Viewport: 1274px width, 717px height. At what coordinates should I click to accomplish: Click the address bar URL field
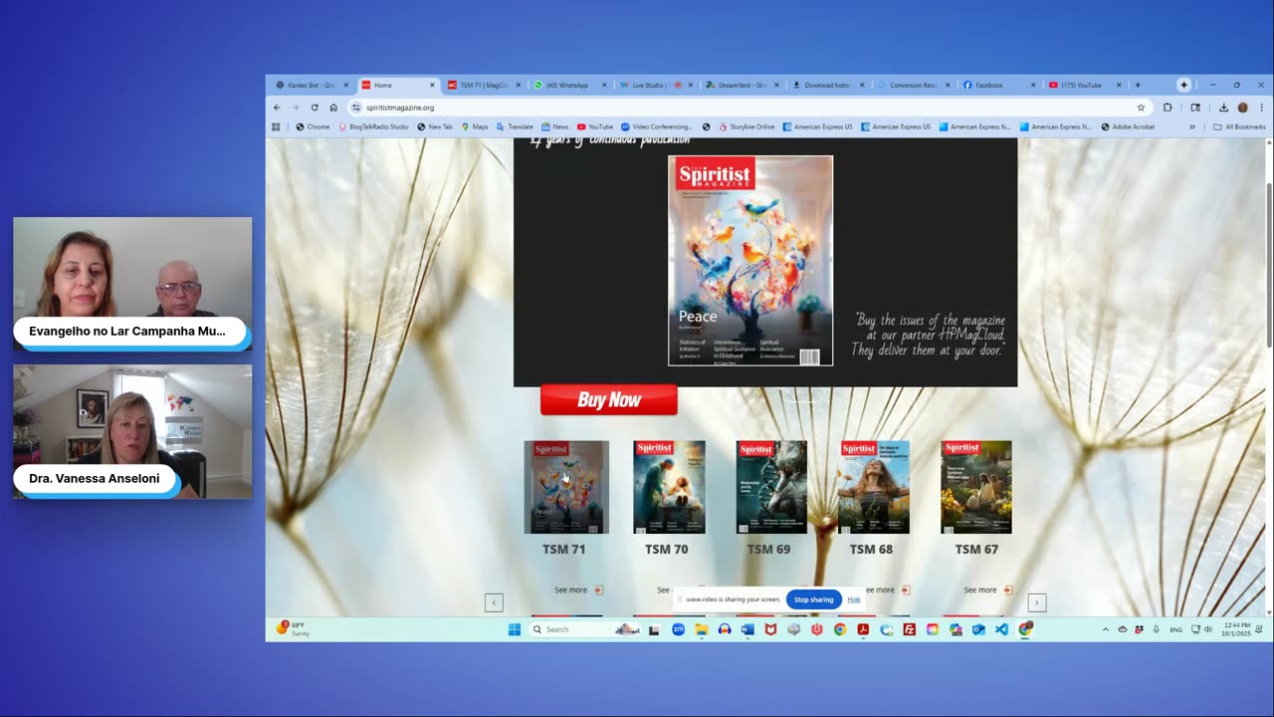pos(746,108)
